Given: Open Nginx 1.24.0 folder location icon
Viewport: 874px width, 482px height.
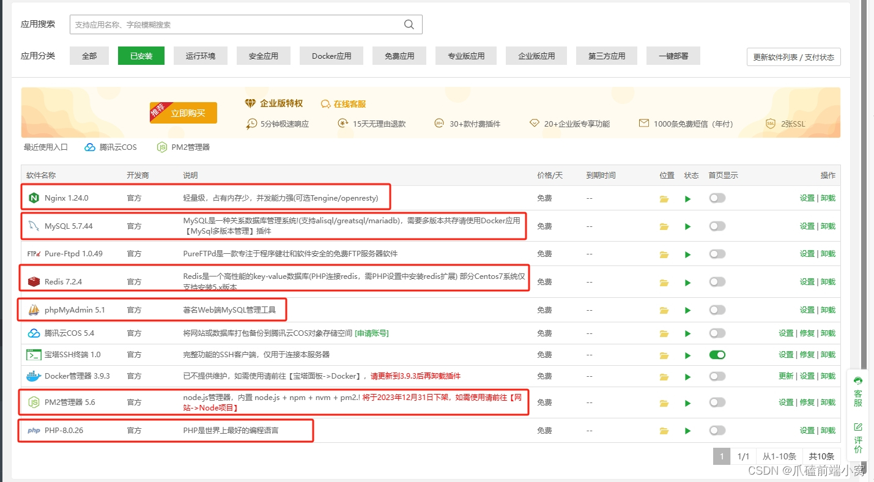Looking at the screenshot, I should coord(664,199).
